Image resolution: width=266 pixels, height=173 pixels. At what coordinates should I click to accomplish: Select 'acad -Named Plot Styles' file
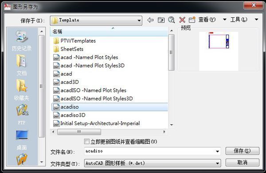coord(86,57)
